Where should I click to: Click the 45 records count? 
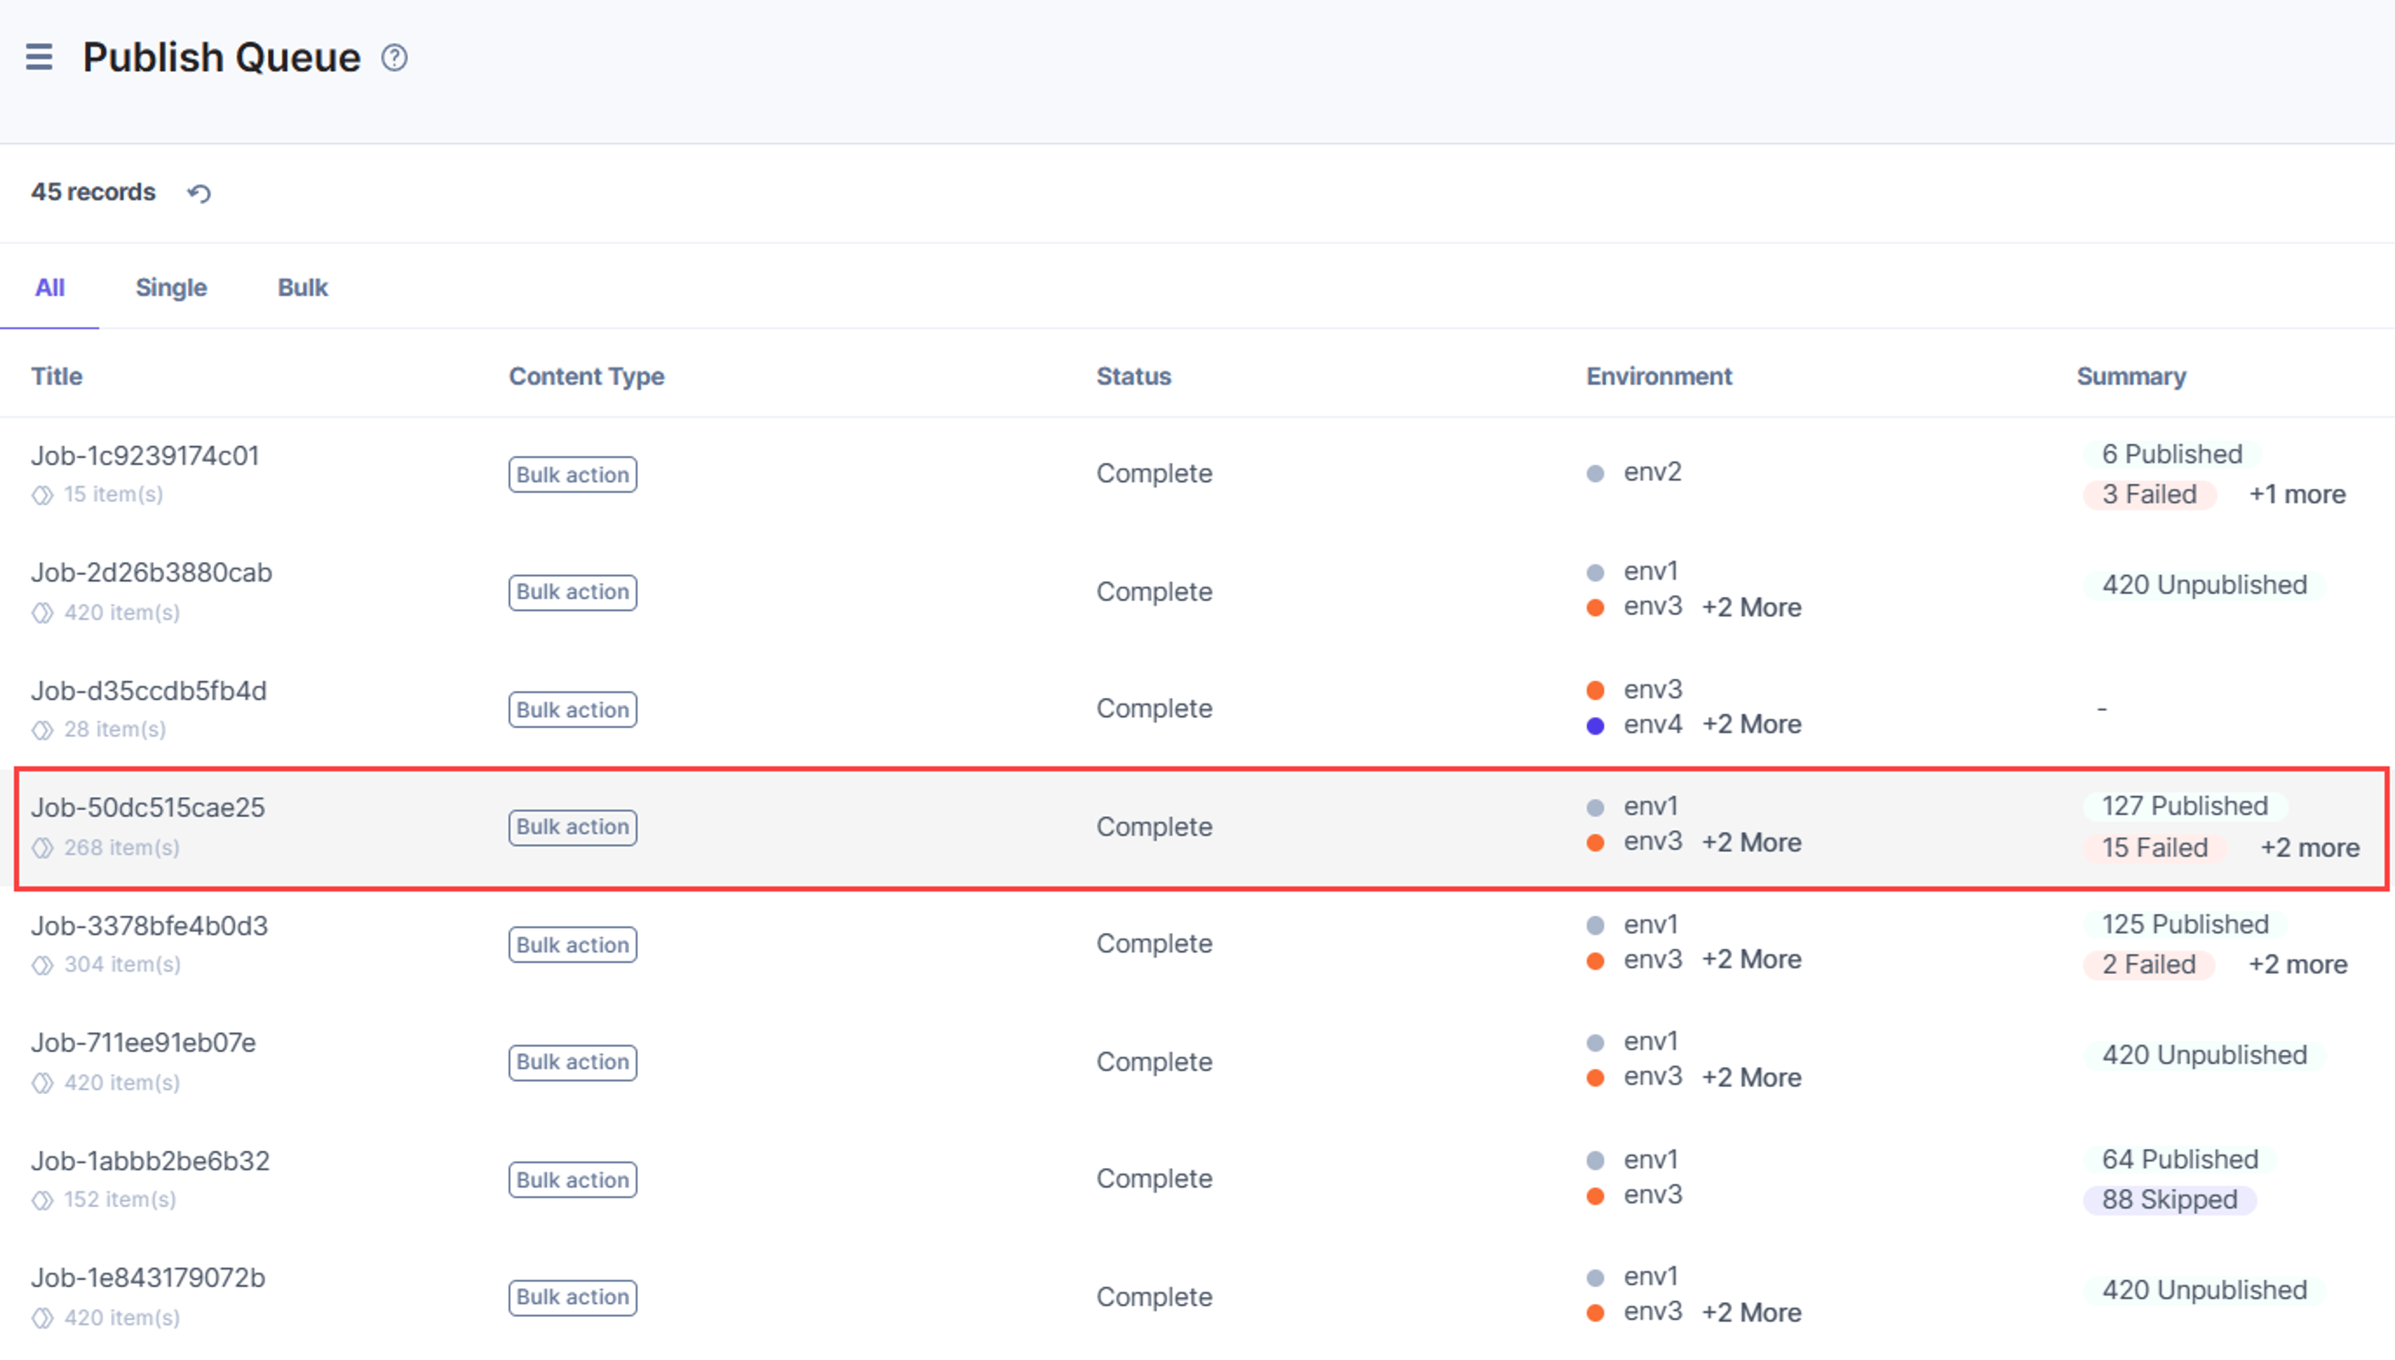click(x=92, y=193)
